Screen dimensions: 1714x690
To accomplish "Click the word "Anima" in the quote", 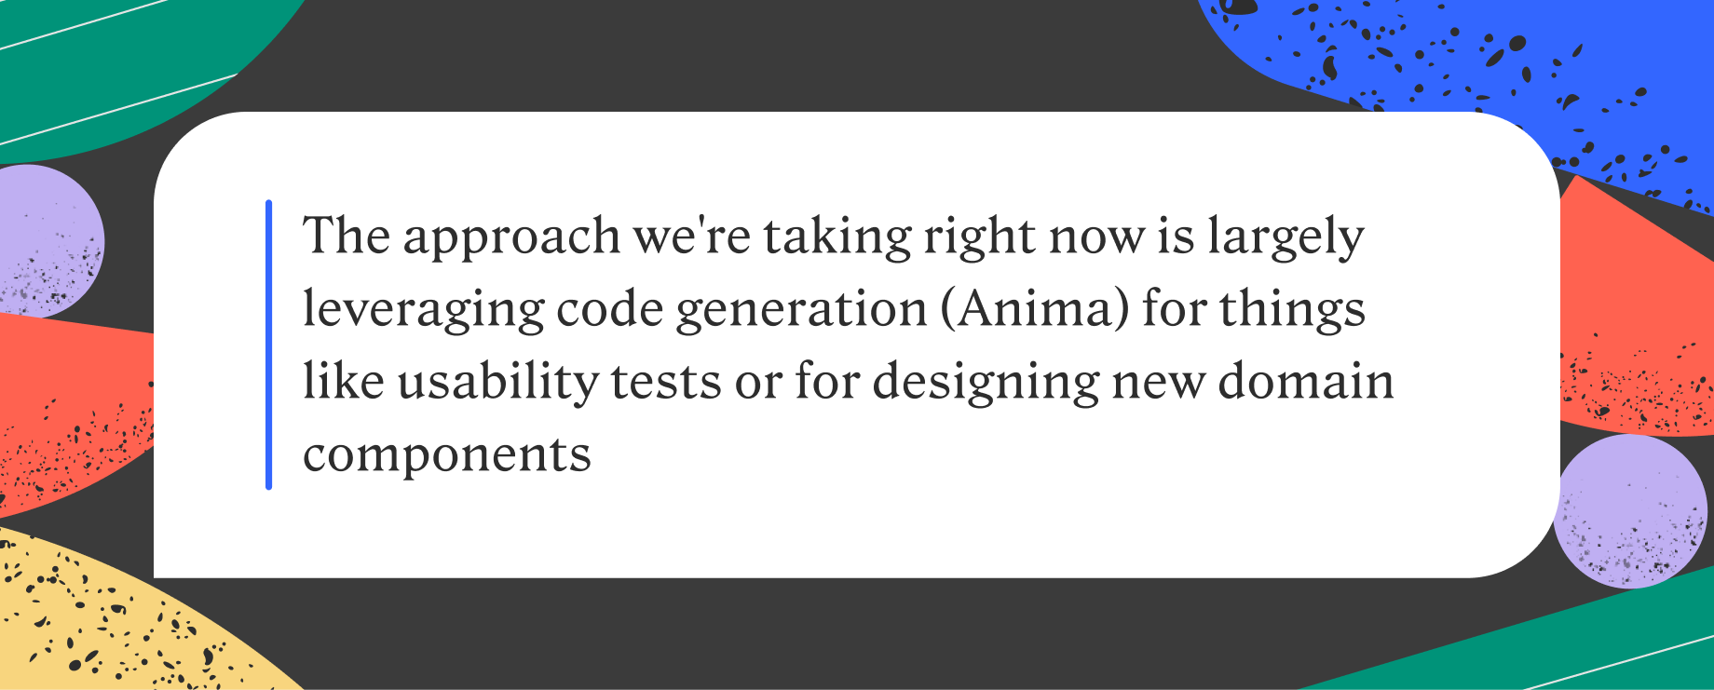I will point(1034,309).
